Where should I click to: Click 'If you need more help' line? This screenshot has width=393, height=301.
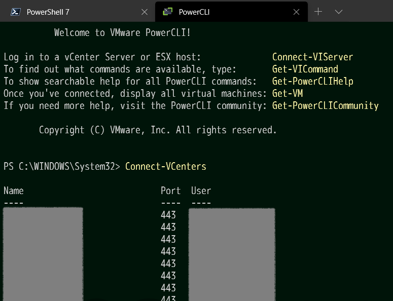tap(135, 106)
